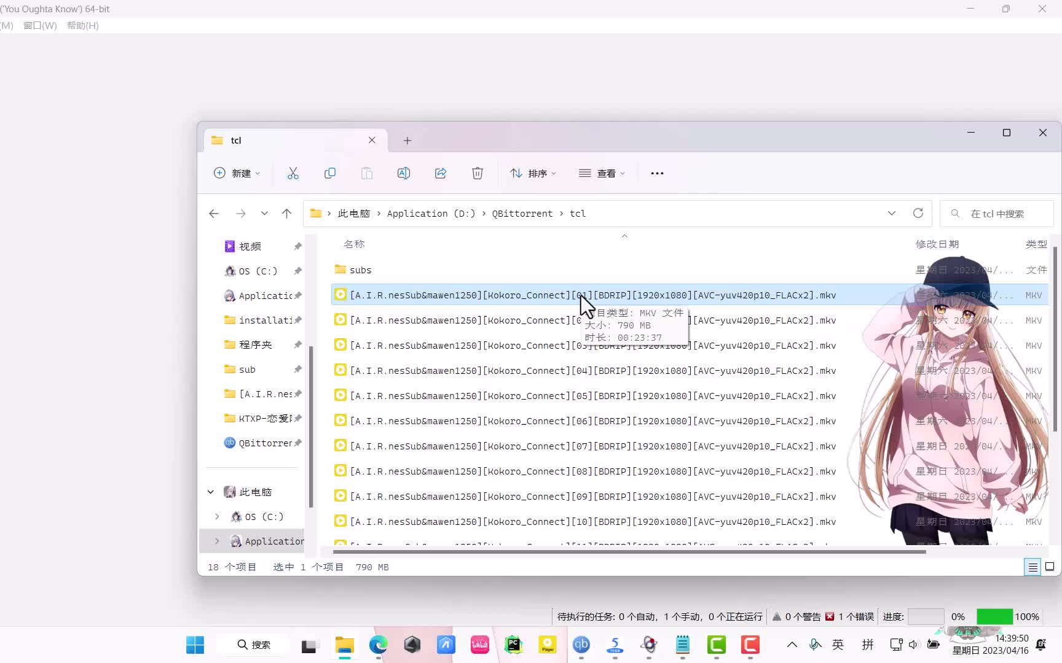This screenshot has width=1062, height=663.
Task: Click the Rename icon in Explorer toolbar
Action: [x=404, y=173]
